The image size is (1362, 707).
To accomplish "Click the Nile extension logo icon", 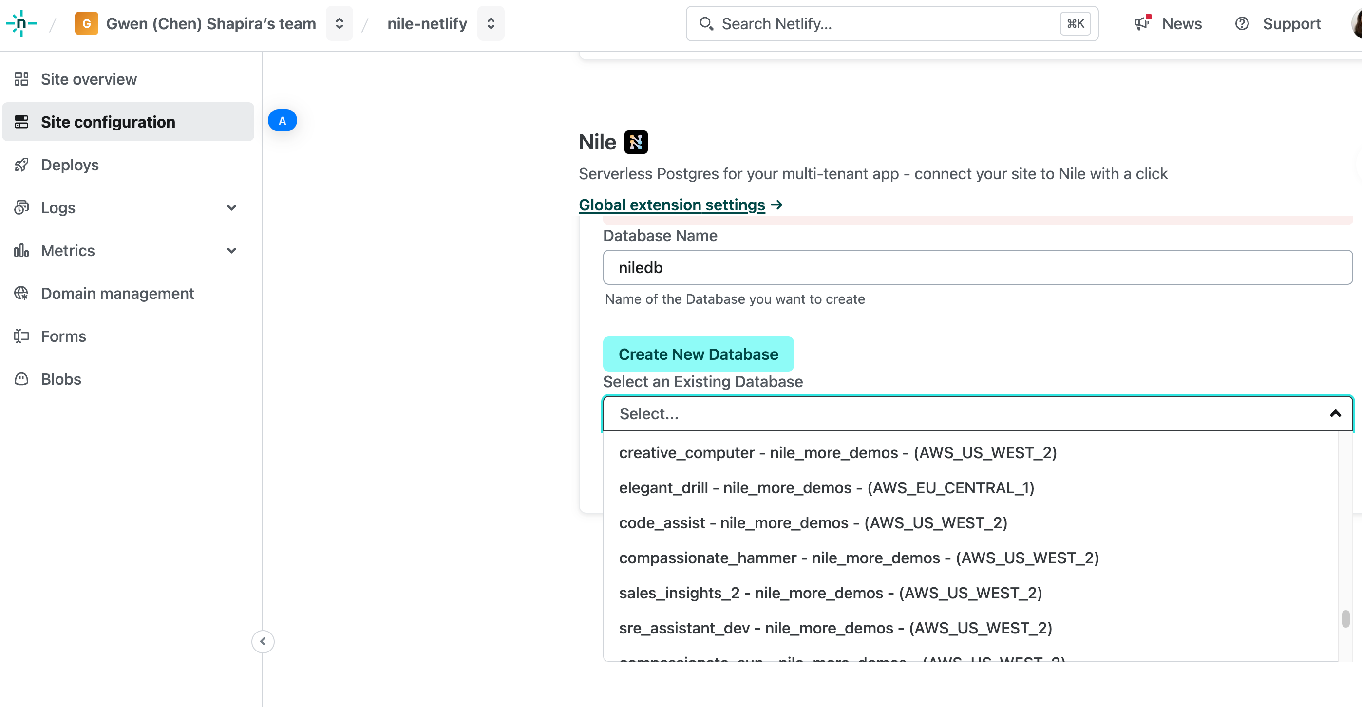I will coord(636,142).
